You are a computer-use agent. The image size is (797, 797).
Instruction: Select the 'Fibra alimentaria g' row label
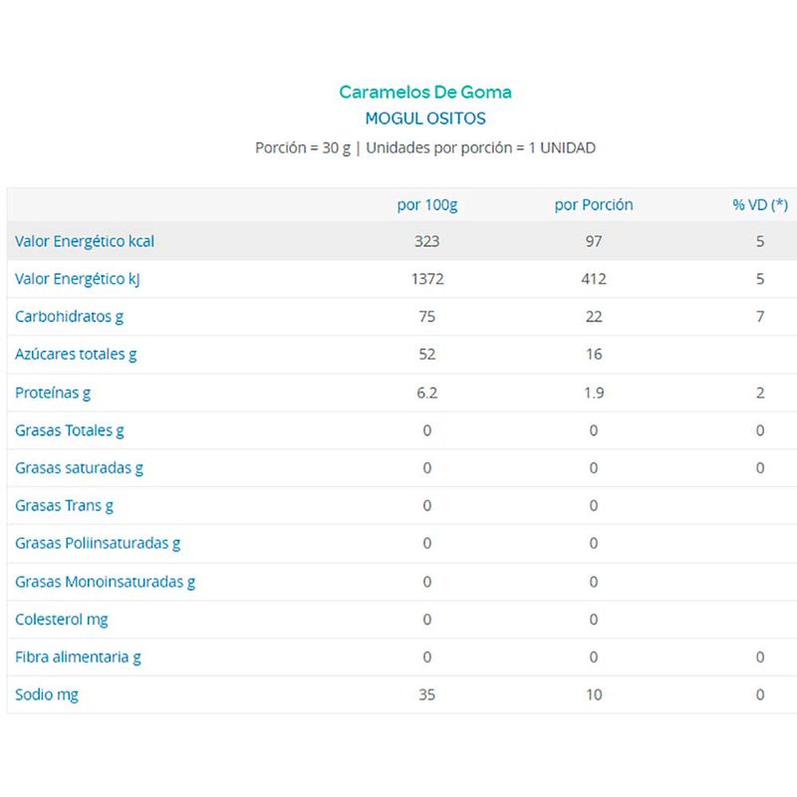click(78, 658)
